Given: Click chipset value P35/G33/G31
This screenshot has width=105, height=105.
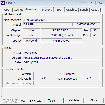Looking at the screenshot, I should 61,30.
